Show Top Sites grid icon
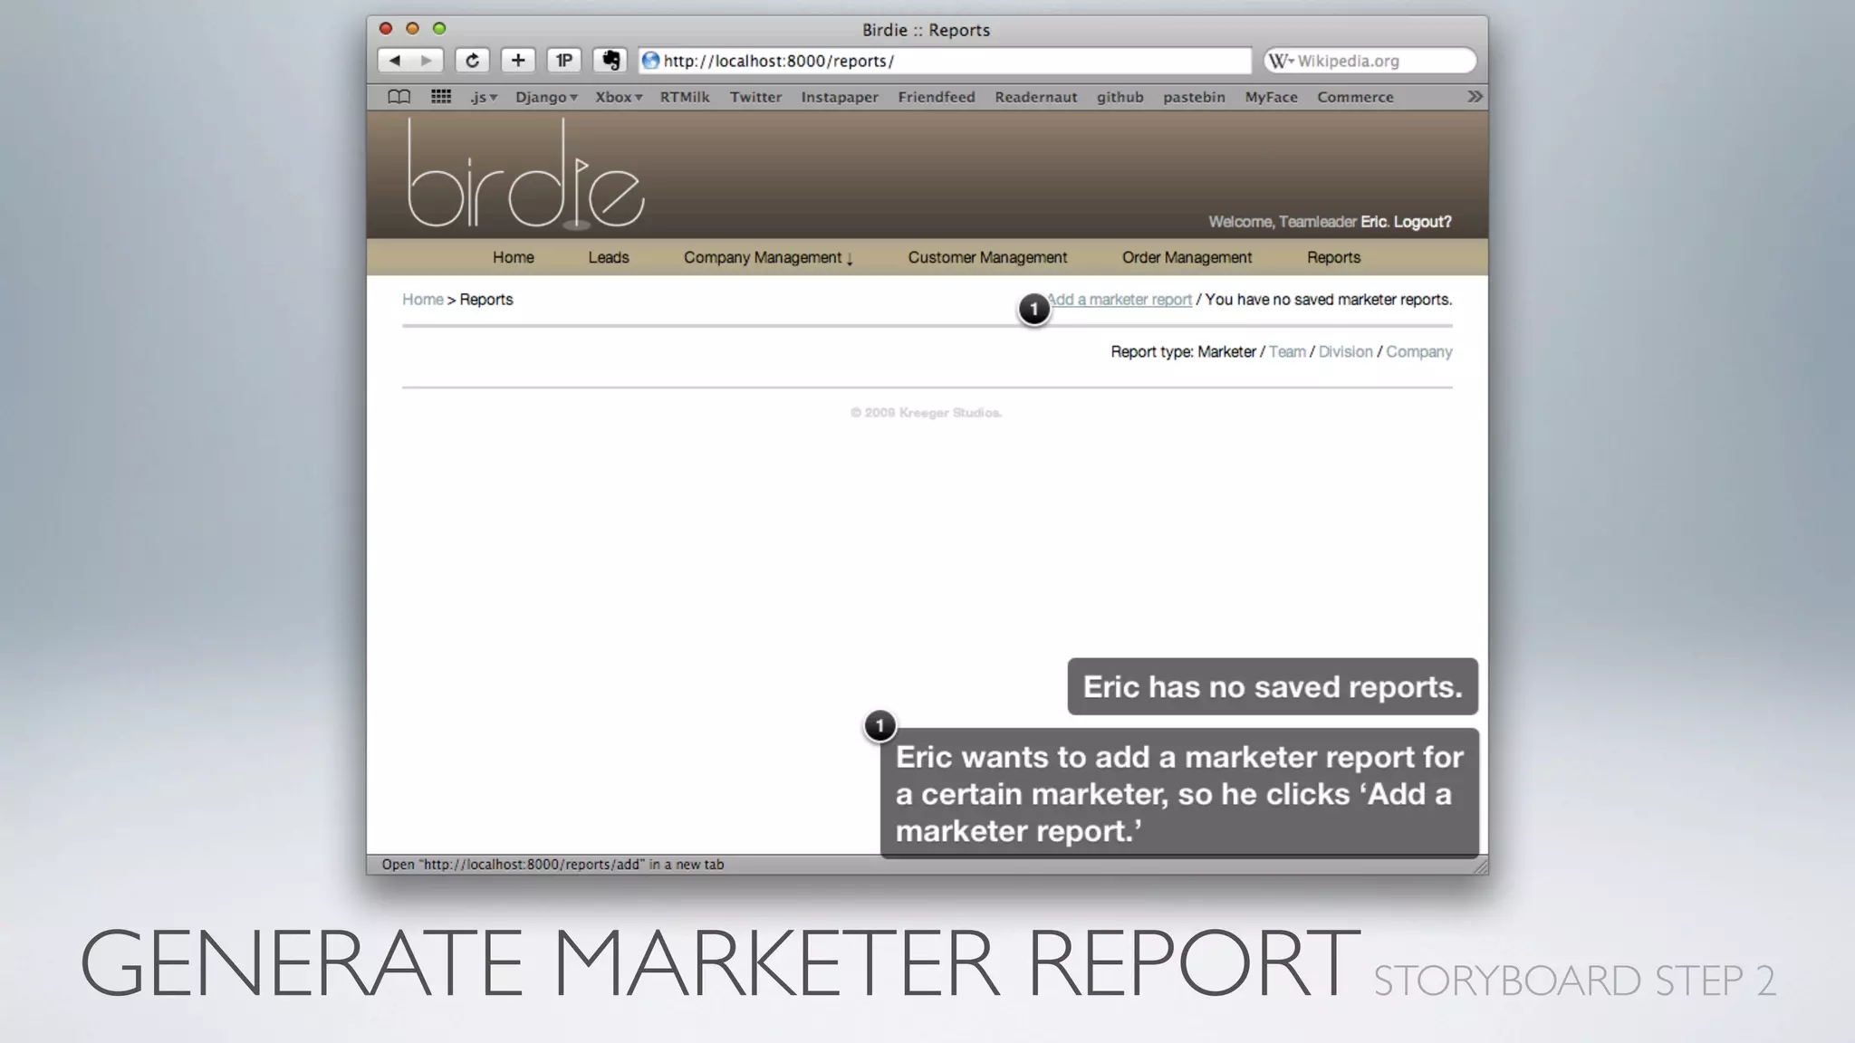 [441, 97]
